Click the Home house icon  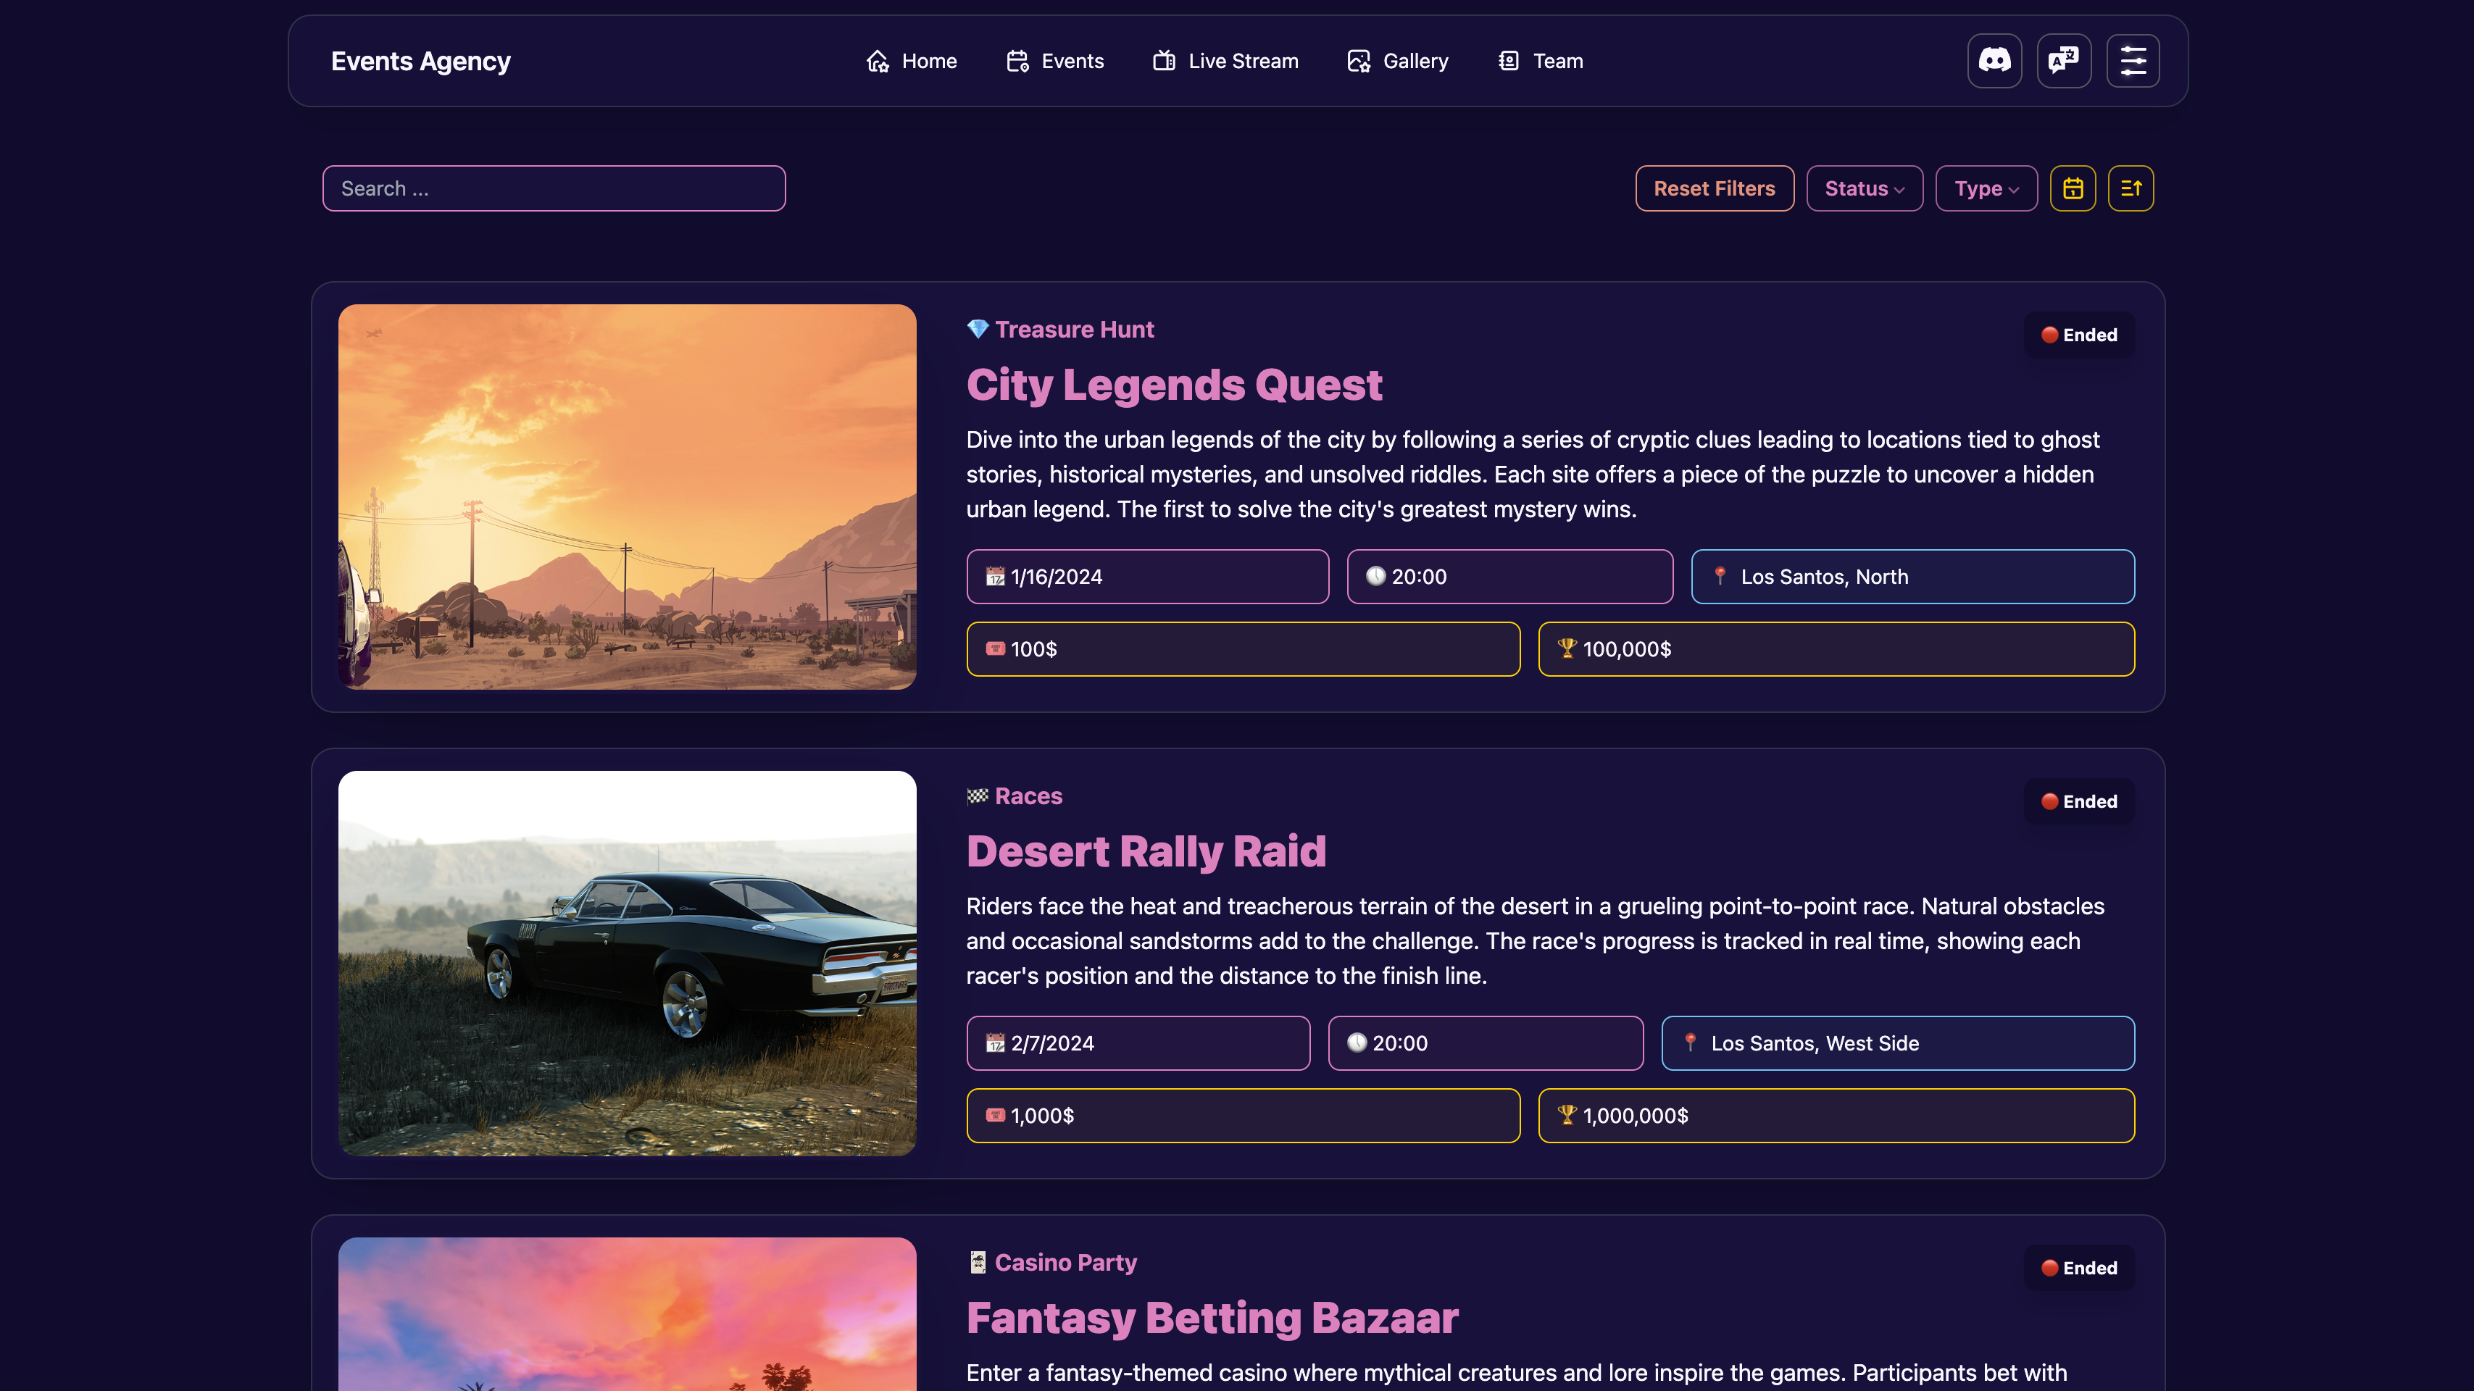(877, 62)
